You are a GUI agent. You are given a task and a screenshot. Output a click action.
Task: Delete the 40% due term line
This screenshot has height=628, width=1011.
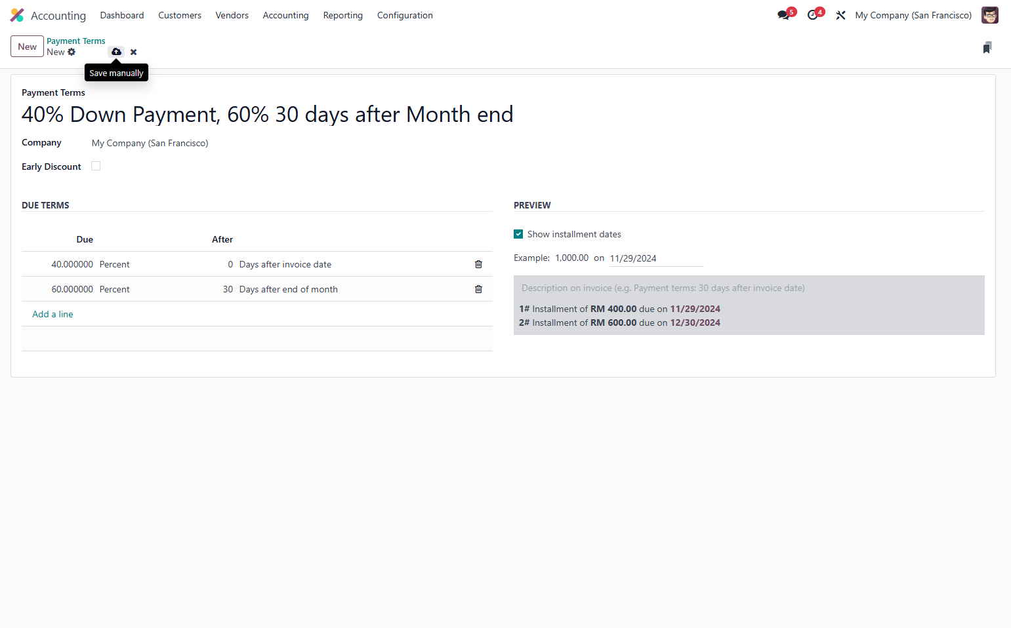(x=478, y=264)
